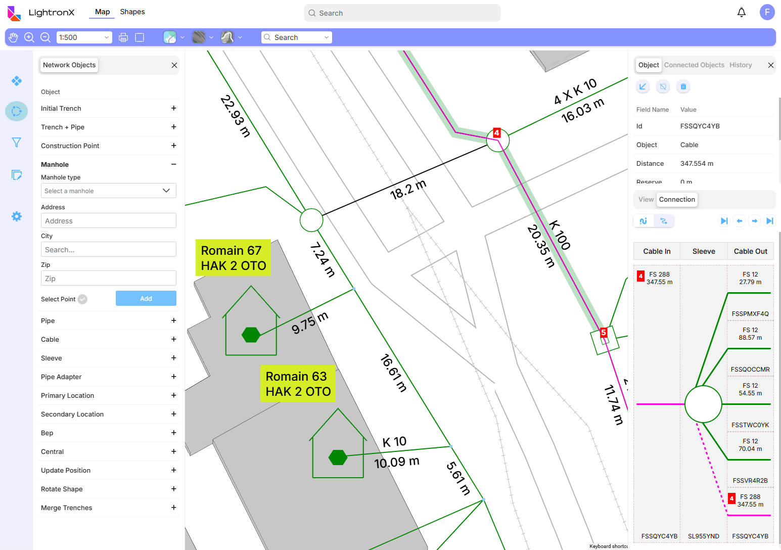Switch to the Shapes tab
Image resolution: width=781 pixels, height=550 pixels.
[x=132, y=12]
